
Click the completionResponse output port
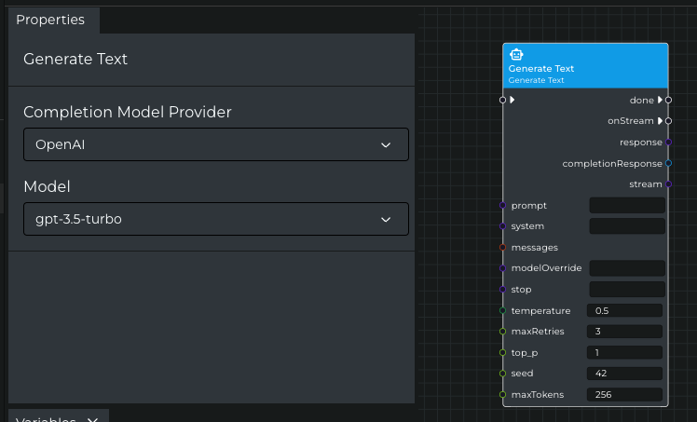(669, 164)
